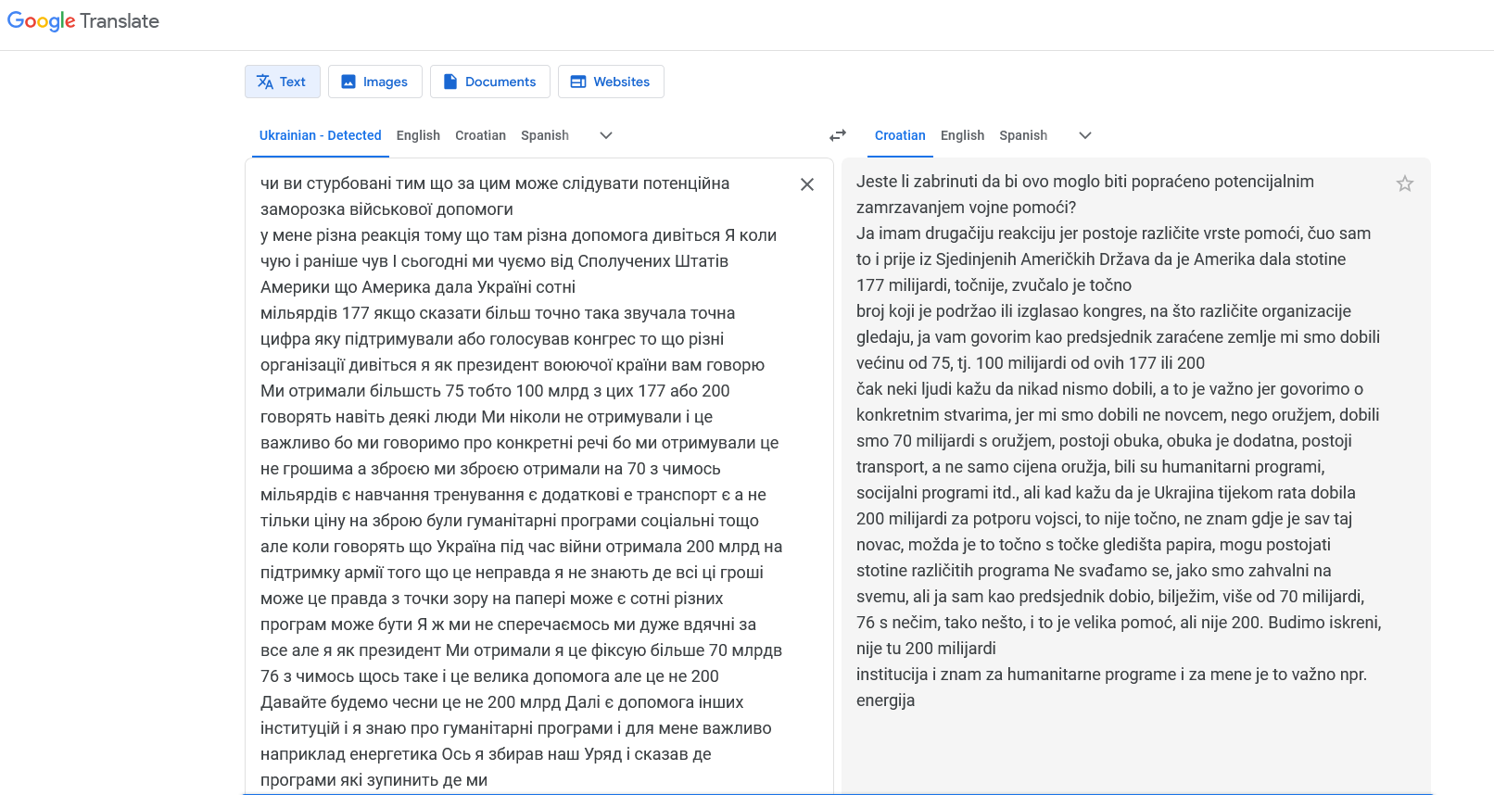Choose Spanish as target language
Screen dimensions: 1494x795
coord(1023,135)
